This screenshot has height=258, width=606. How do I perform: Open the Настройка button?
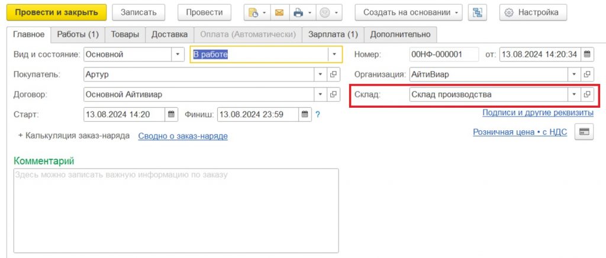point(533,12)
